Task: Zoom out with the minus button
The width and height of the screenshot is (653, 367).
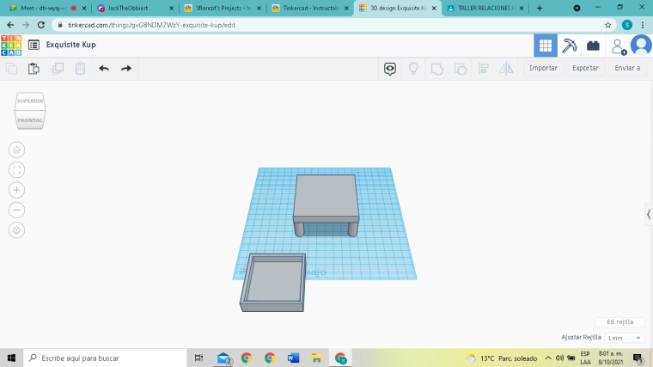Action: pos(16,210)
